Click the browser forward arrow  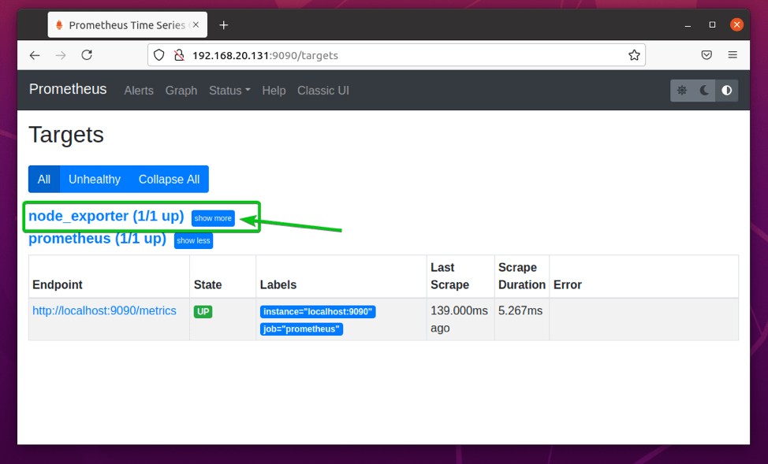click(x=61, y=55)
